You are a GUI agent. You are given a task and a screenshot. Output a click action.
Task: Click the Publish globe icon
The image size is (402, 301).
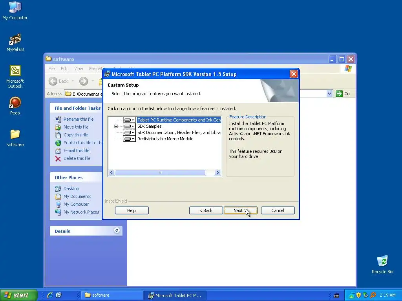pos(58,143)
